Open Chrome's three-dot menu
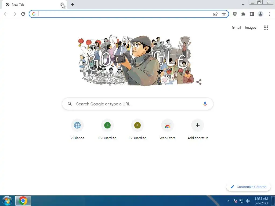The width and height of the screenshot is (275, 206). pyautogui.click(x=269, y=14)
